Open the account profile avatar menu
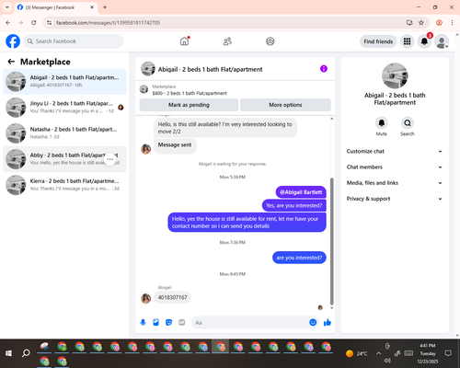The height and width of the screenshot is (368, 460). 442,41
